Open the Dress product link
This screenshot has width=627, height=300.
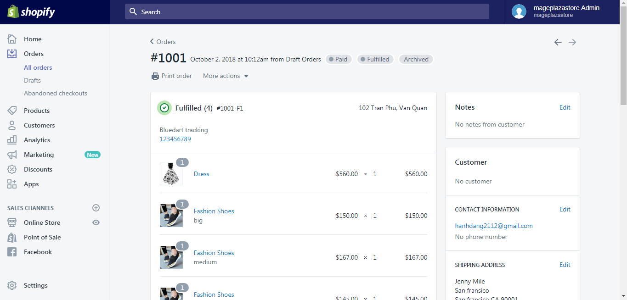[201, 174]
